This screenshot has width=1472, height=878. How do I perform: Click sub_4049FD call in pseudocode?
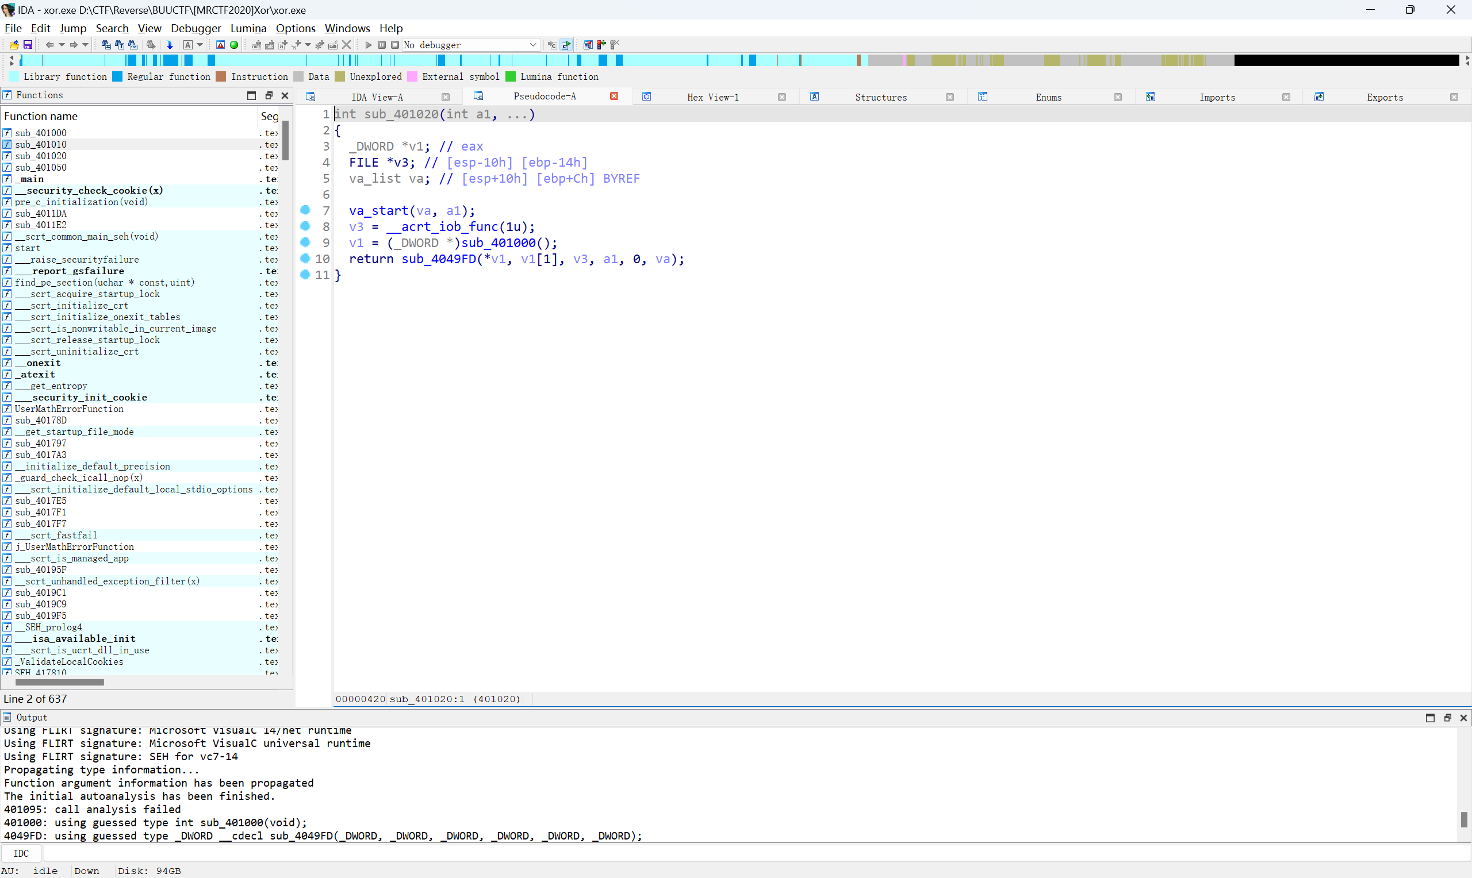tap(439, 259)
